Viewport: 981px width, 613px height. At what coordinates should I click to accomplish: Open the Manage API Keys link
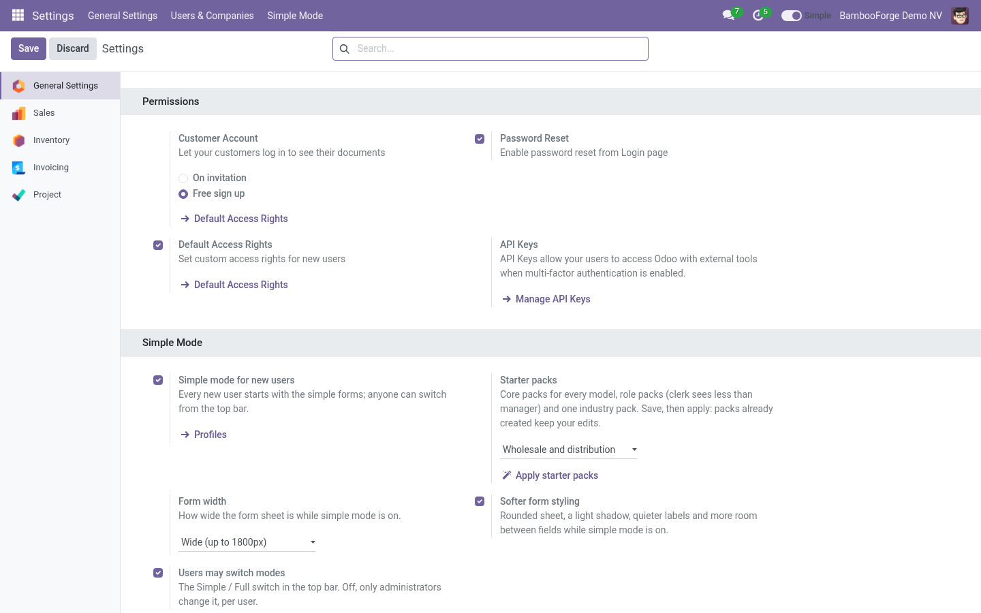[546, 299]
